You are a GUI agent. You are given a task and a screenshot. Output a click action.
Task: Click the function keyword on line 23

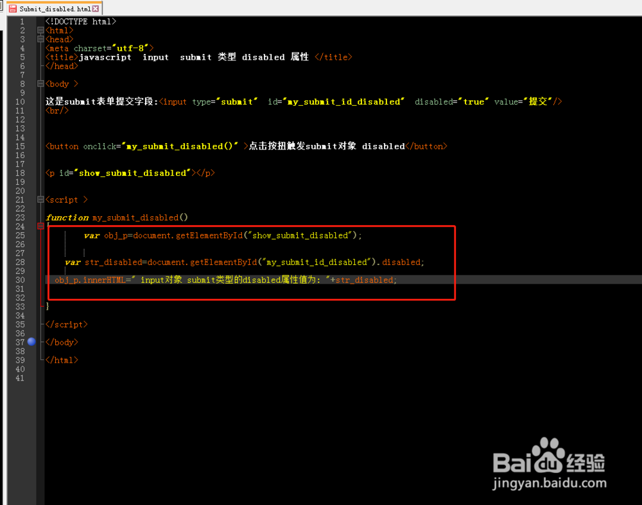(67, 218)
